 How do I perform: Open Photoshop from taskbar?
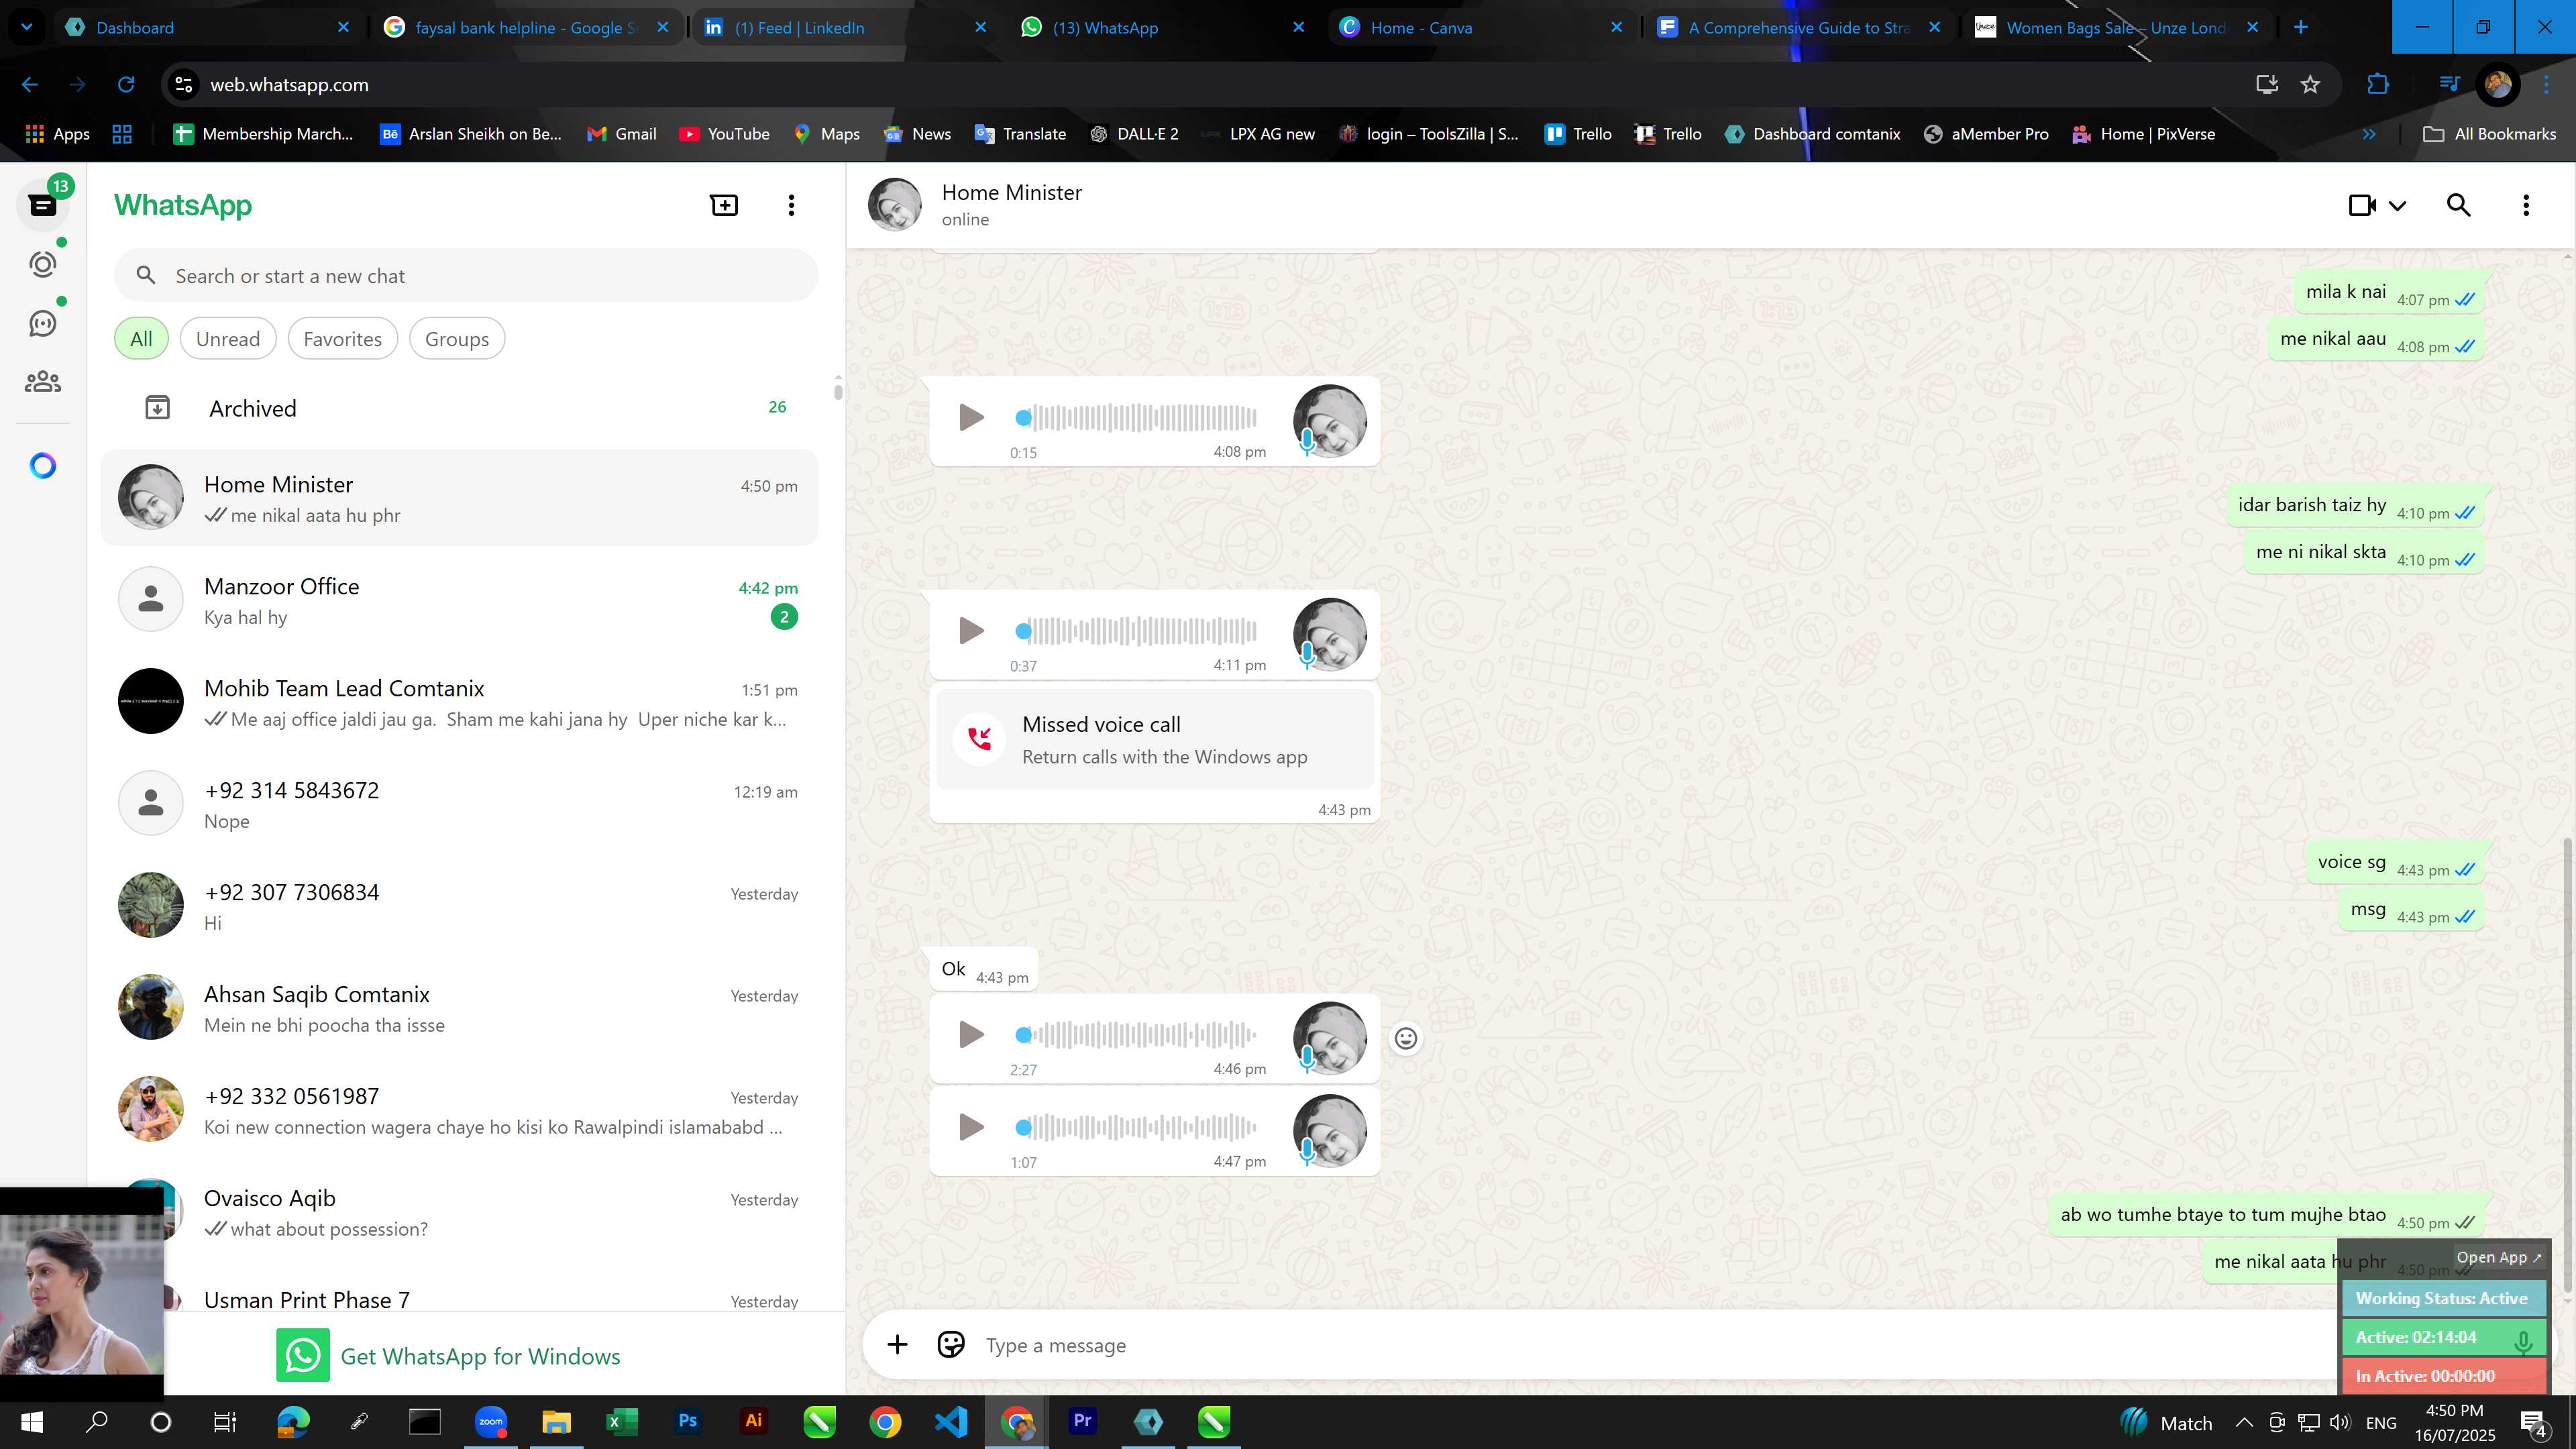687,1421
